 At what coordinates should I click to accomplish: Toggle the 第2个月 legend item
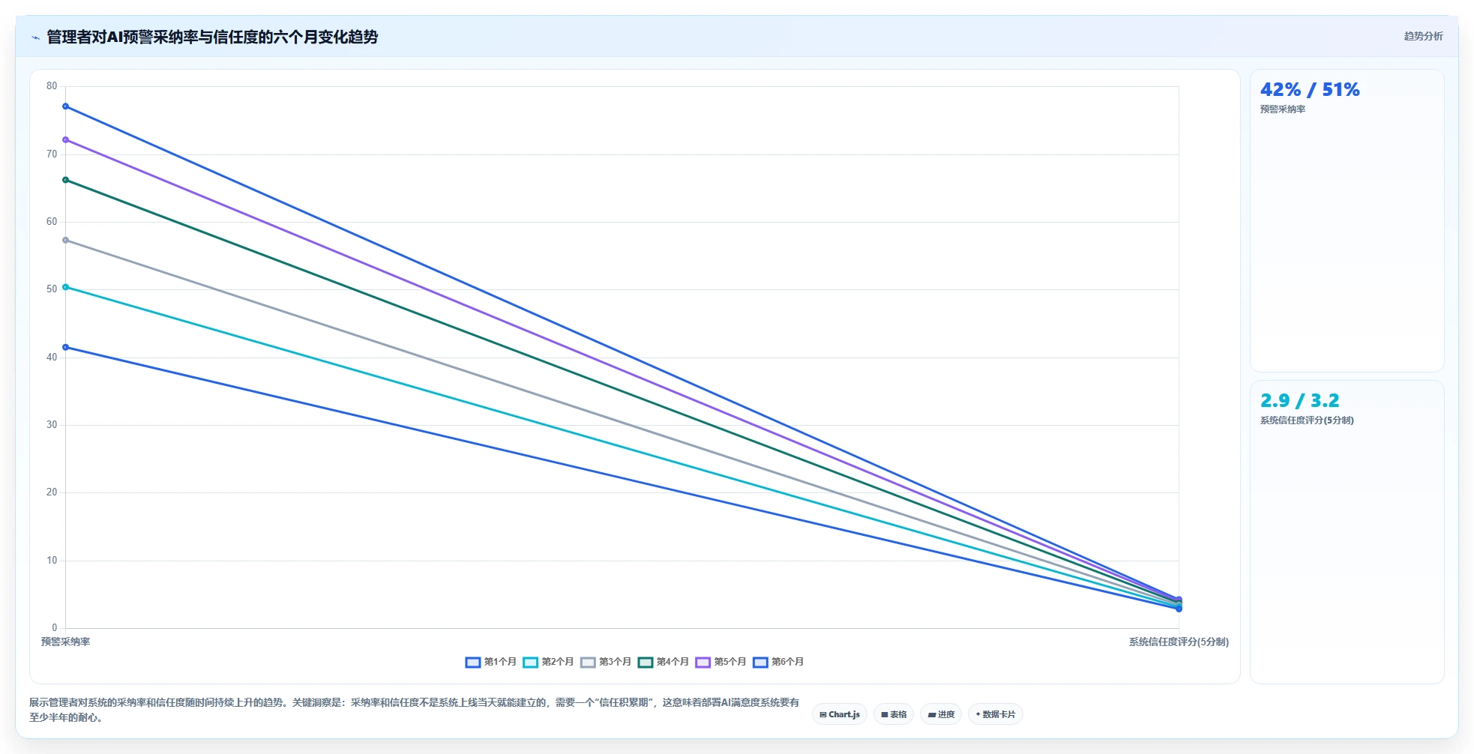(x=548, y=662)
